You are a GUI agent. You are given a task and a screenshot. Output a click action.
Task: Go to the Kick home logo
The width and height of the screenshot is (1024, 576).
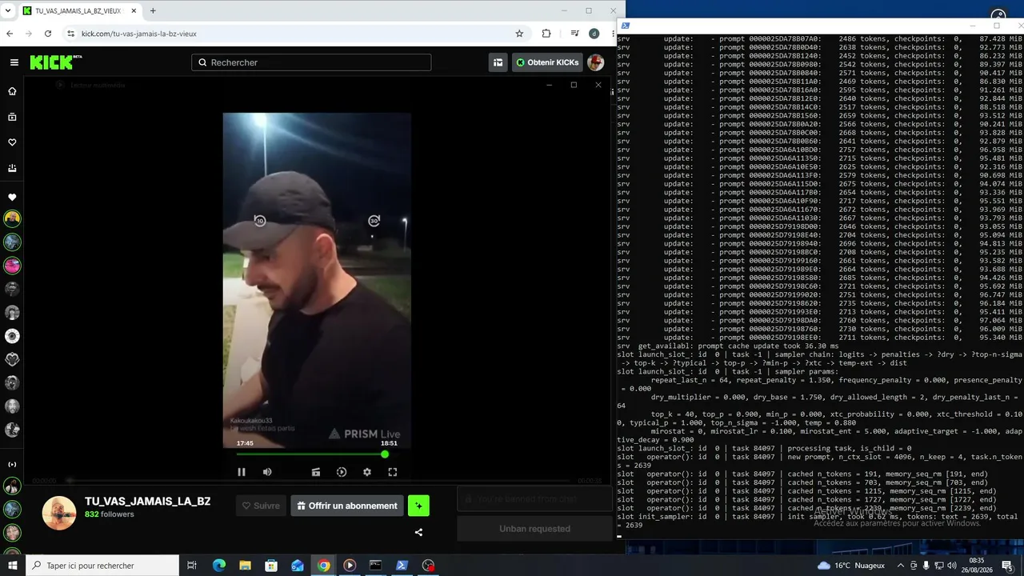pyautogui.click(x=56, y=62)
